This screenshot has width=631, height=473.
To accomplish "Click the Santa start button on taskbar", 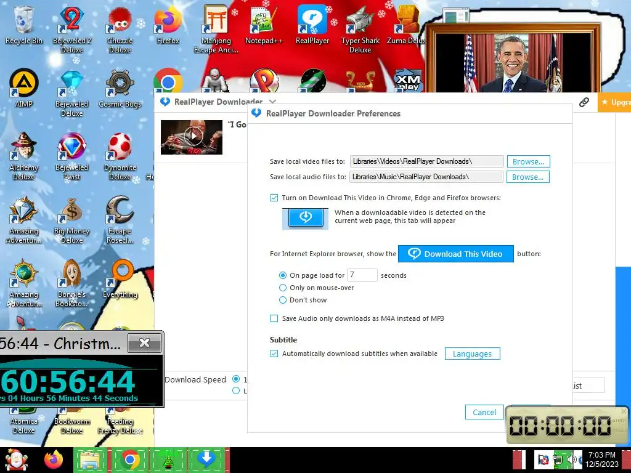I will [15, 459].
